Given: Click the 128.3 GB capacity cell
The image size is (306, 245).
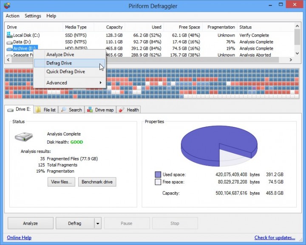Looking at the screenshot, I should point(114,35).
